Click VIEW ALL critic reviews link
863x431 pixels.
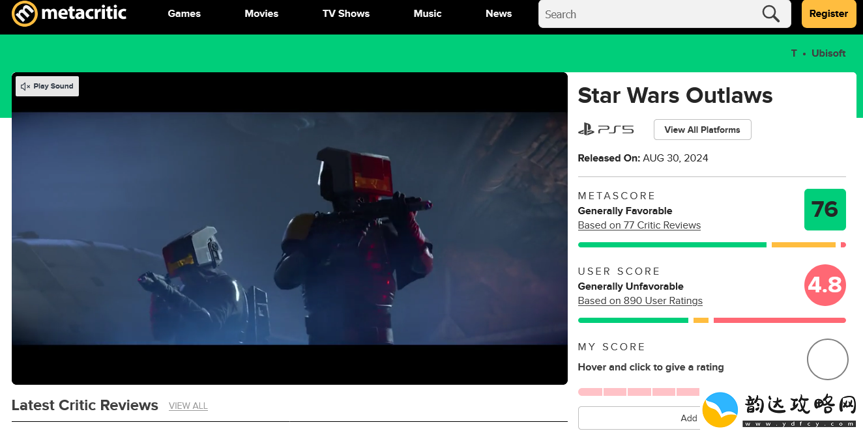tap(188, 406)
